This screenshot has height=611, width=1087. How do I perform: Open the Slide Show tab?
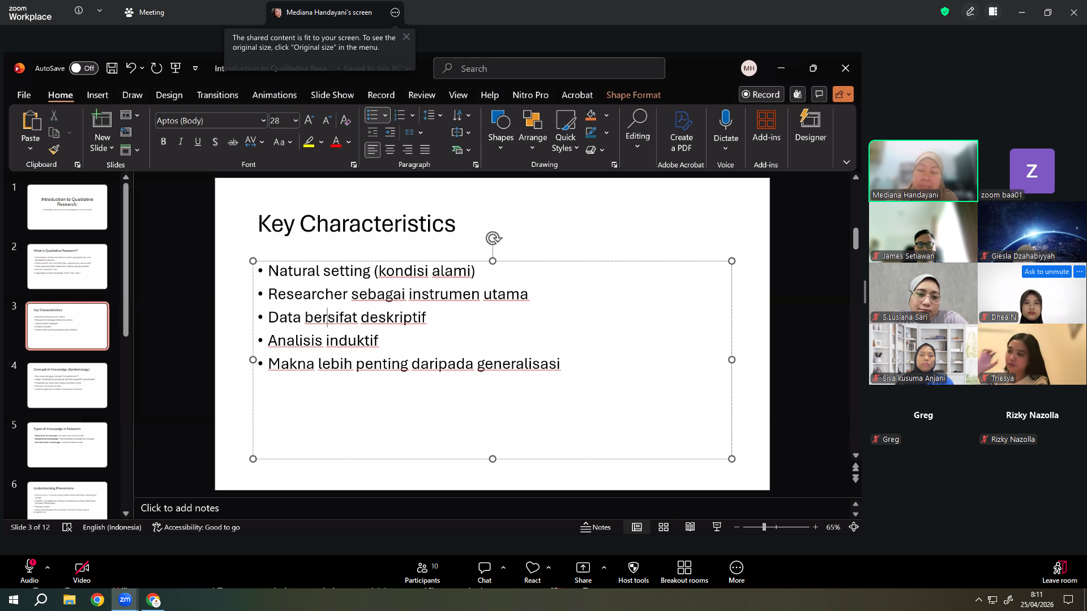332,95
